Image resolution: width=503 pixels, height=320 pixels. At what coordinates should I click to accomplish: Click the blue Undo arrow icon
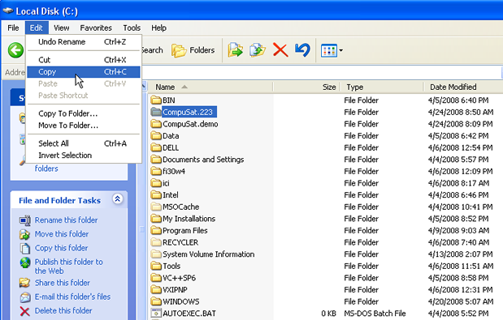click(x=302, y=50)
